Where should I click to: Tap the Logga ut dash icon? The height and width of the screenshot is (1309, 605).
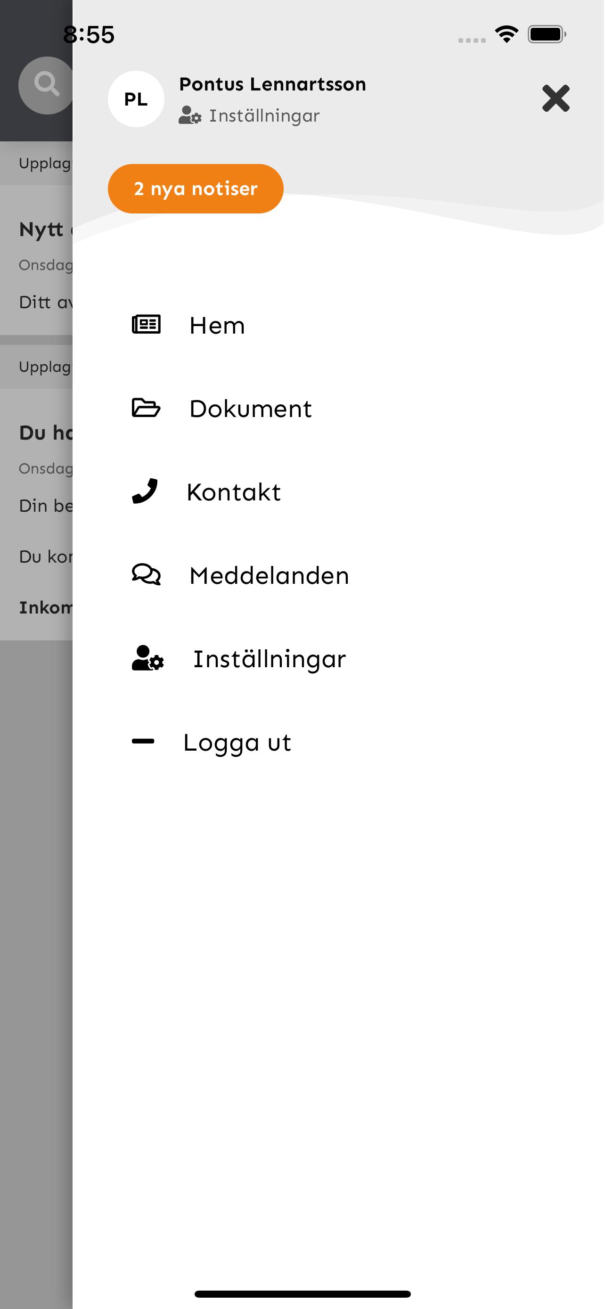143,741
